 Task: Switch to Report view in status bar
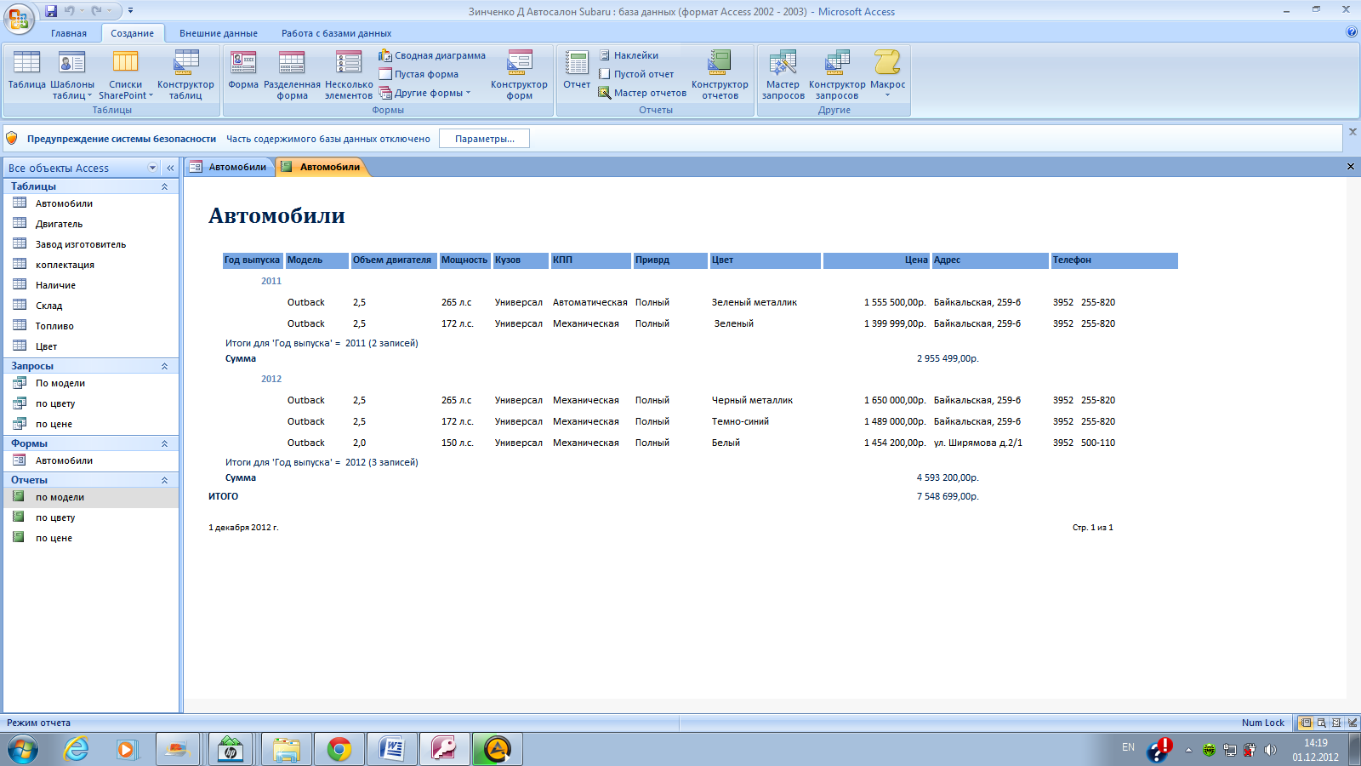click(1306, 723)
